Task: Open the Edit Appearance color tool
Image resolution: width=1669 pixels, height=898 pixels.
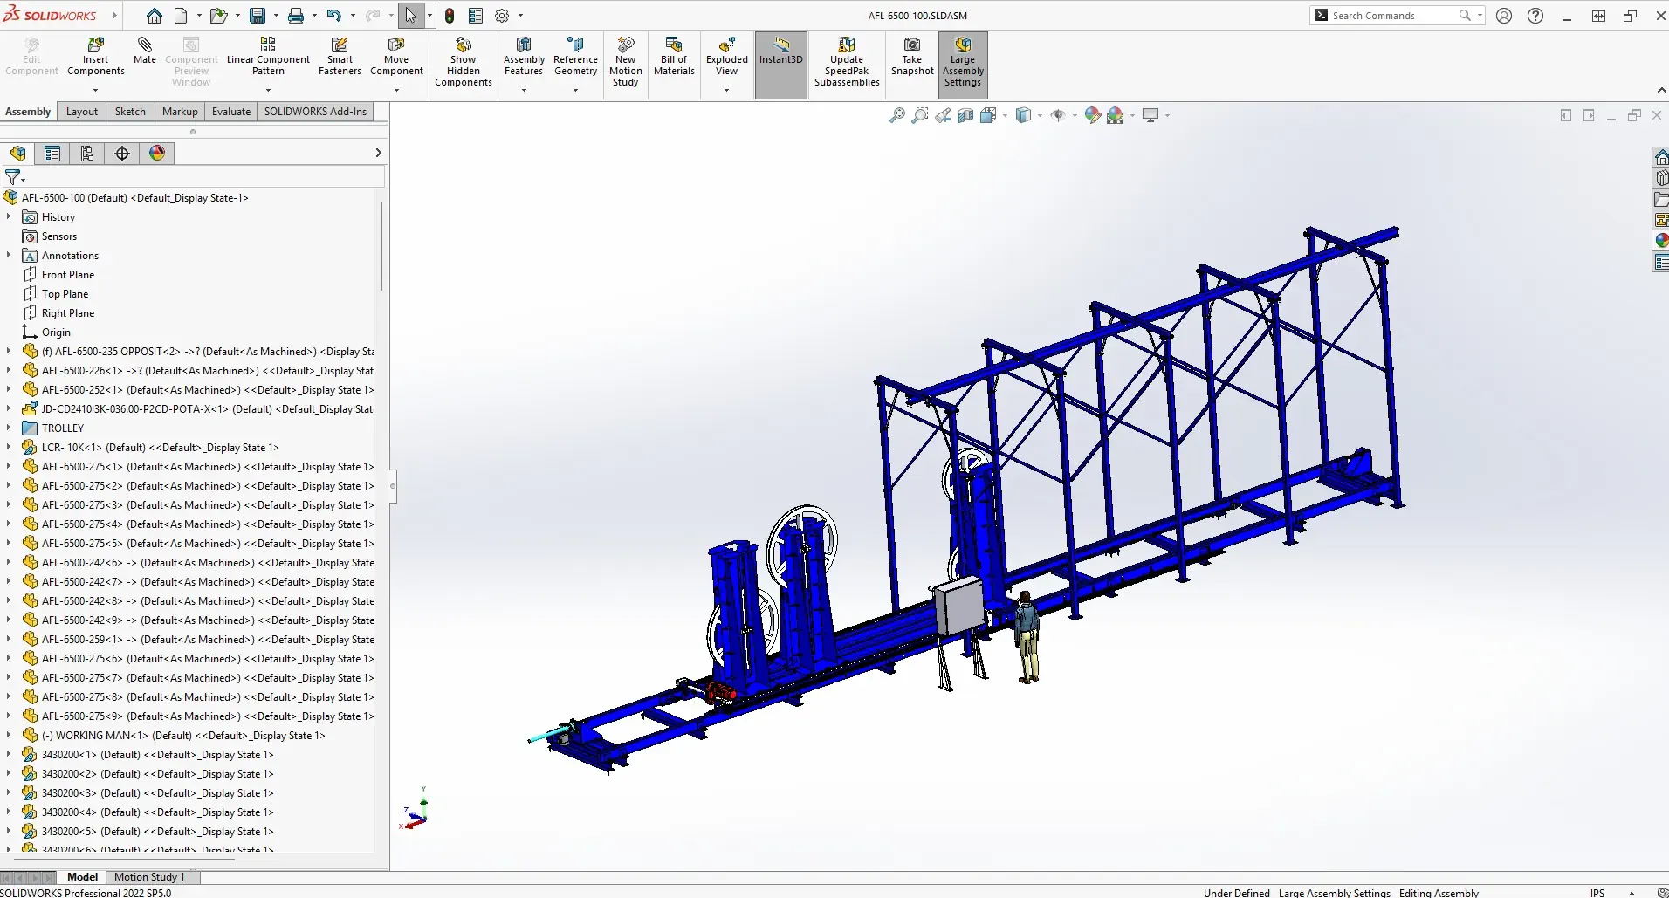Action: click(1093, 114)
